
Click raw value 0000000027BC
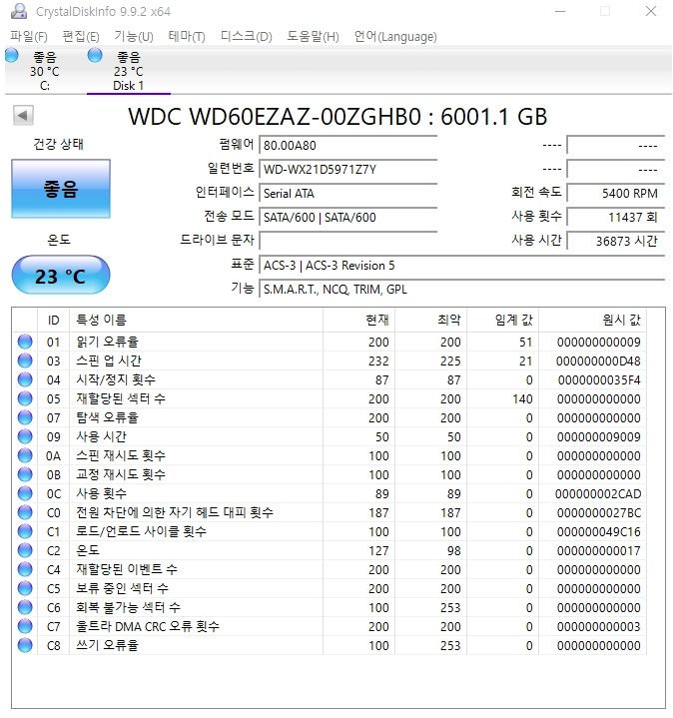[599, 513]
